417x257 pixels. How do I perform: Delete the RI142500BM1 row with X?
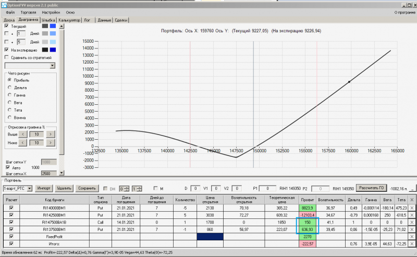click(x=412, y=215)
